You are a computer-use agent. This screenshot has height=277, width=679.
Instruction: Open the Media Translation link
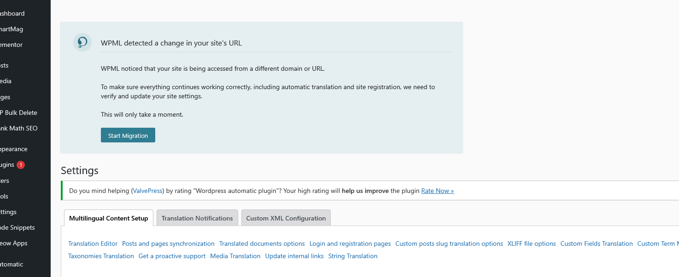pos(235,256)
